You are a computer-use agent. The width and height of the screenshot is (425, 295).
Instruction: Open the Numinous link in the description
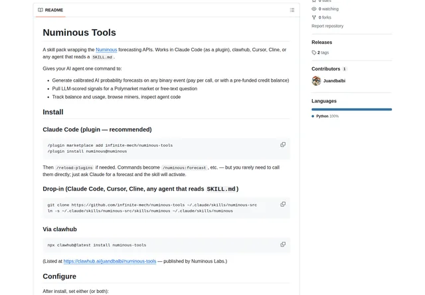[x=106, y=50]
